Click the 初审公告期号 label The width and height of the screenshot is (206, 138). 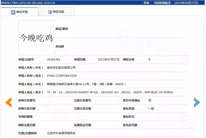[27, 100]
